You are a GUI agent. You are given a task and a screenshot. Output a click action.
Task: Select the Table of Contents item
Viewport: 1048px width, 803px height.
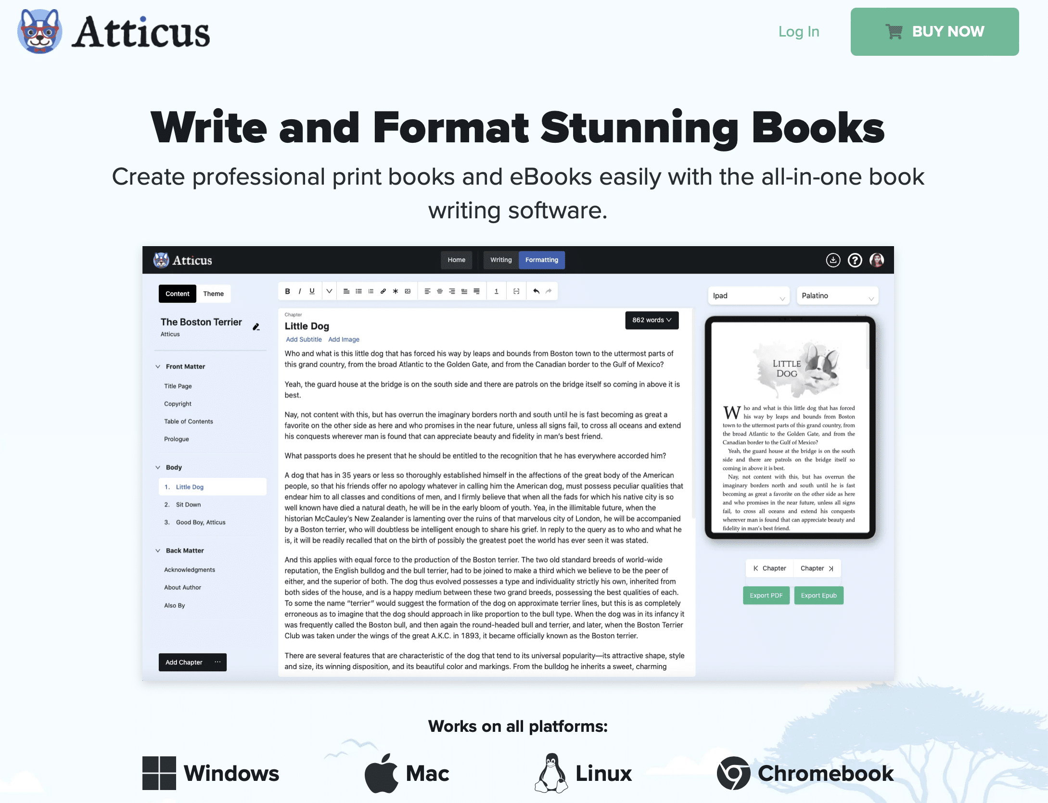pos(189,421)
